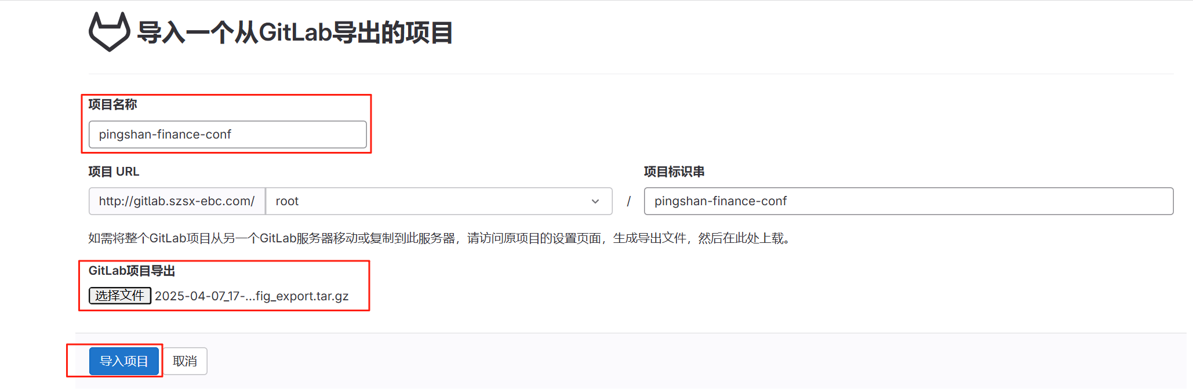Click the 项目 URL label
The image size is (1193, 389).
114,172
